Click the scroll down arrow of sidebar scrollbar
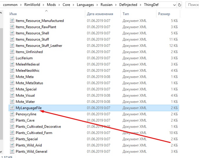Viewport: 199px width, 158px height. click(1, 151)
